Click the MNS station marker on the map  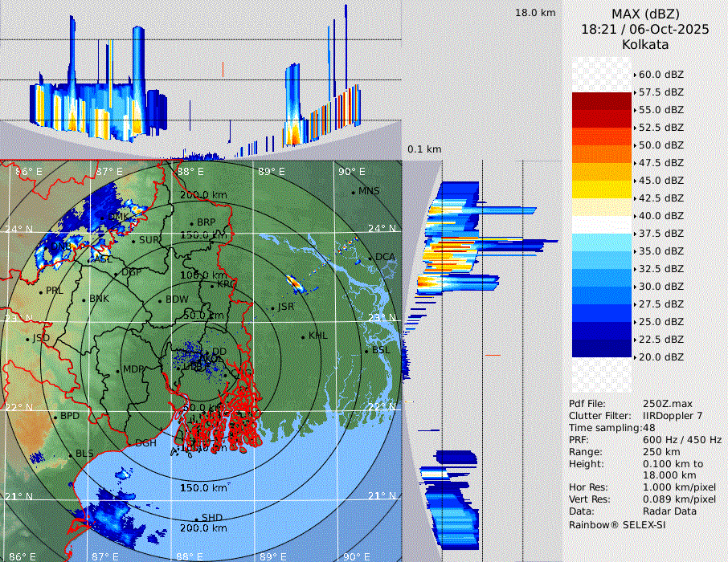click(354, 192)
